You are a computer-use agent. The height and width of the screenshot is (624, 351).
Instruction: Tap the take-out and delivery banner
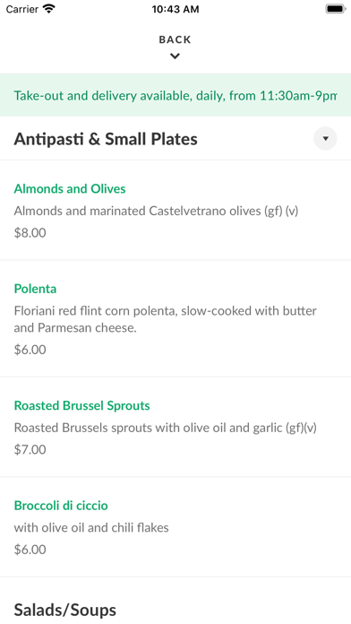175,96
